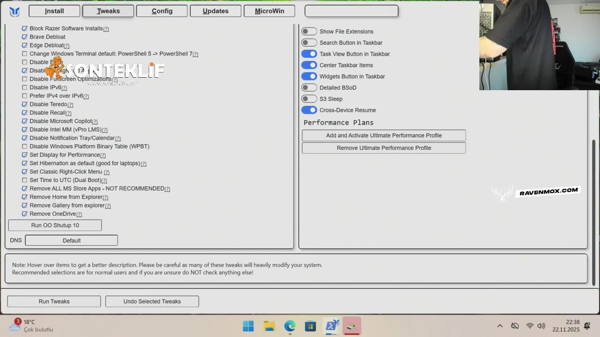Open the DNS Default dropdown
Viewport: 600px width, 337px height.
point(71,241)
